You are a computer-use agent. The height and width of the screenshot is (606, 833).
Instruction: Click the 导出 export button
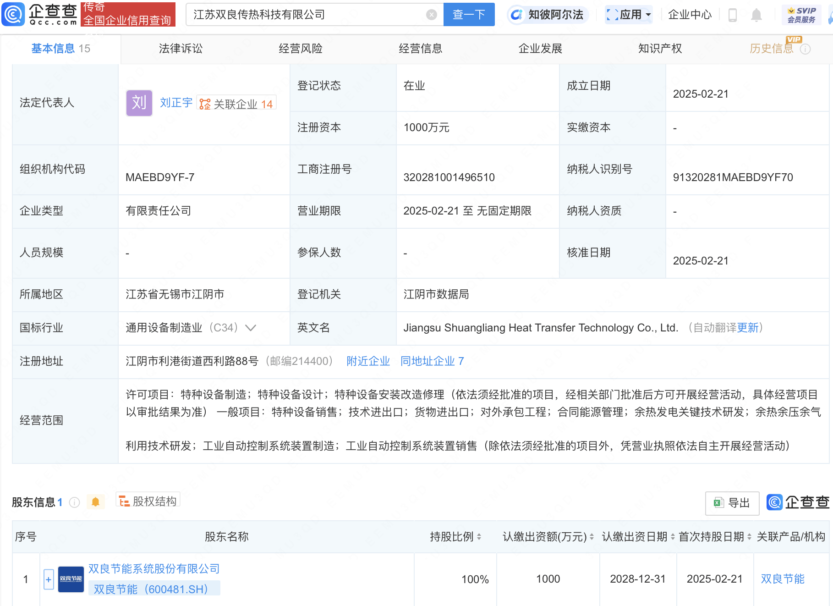pos(732,503)
